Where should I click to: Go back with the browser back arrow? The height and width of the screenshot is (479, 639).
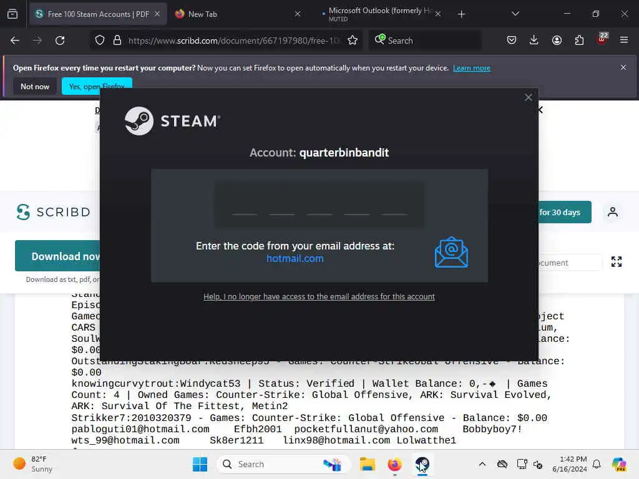(15, 41)
